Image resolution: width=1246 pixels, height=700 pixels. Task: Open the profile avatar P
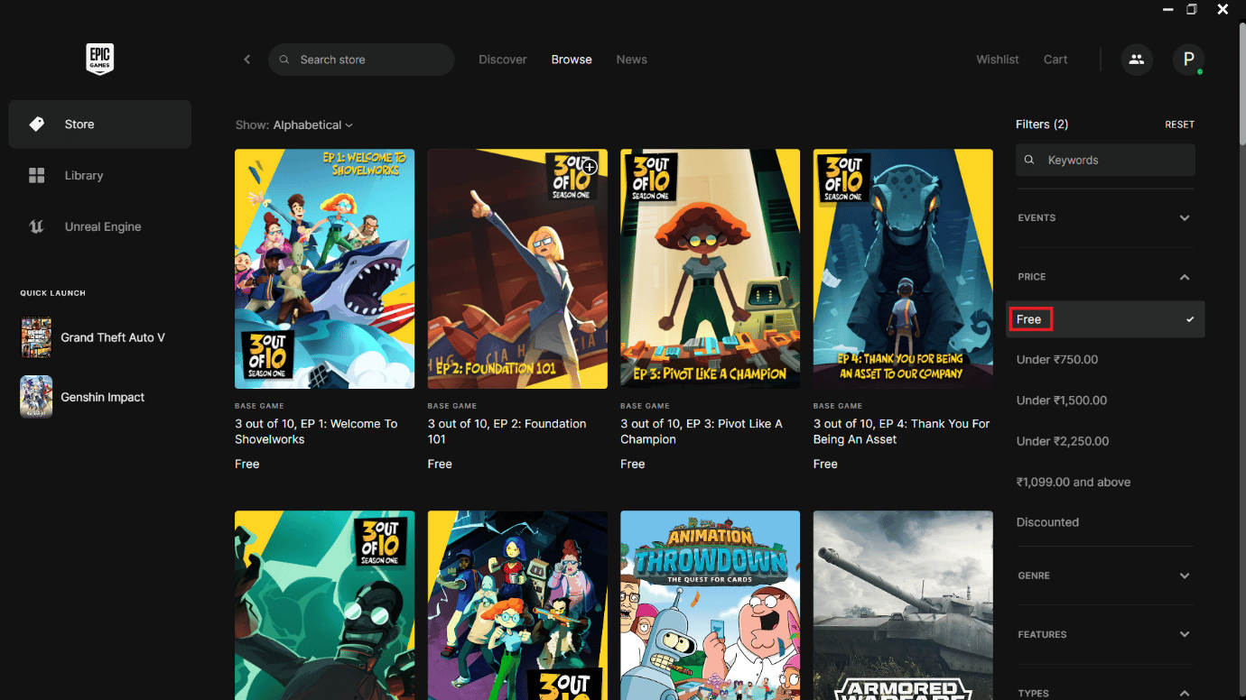click(1188, 60)
